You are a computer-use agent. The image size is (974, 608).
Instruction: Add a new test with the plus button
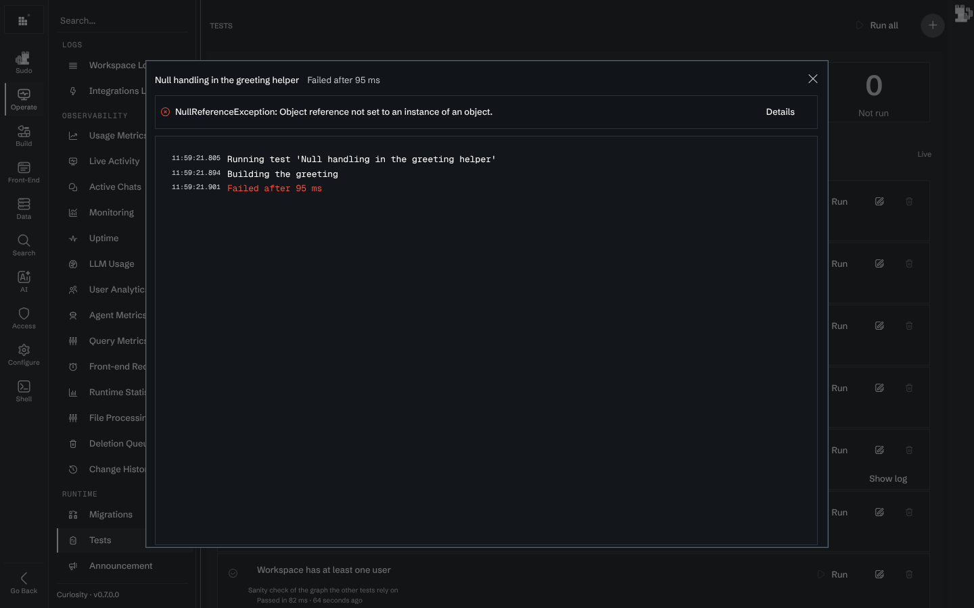[933, 25]
